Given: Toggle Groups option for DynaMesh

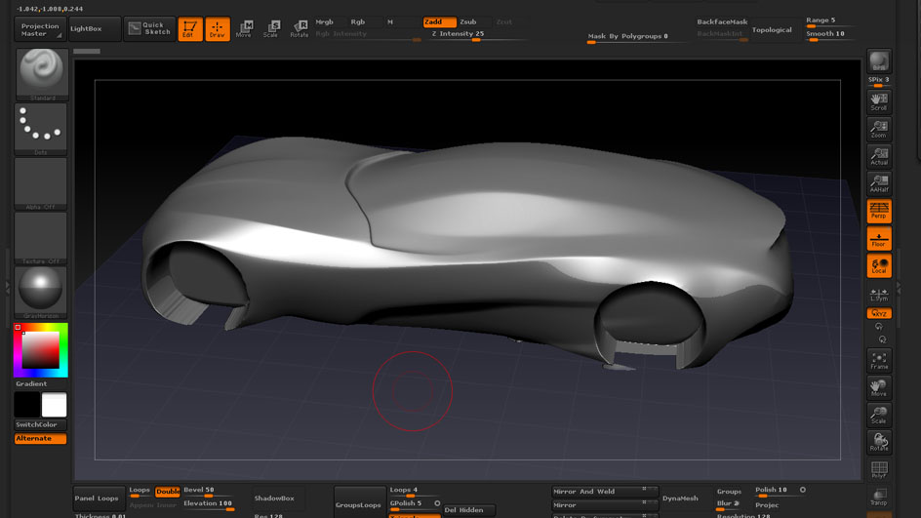Looking at the screenshot, I should [729, 492].
